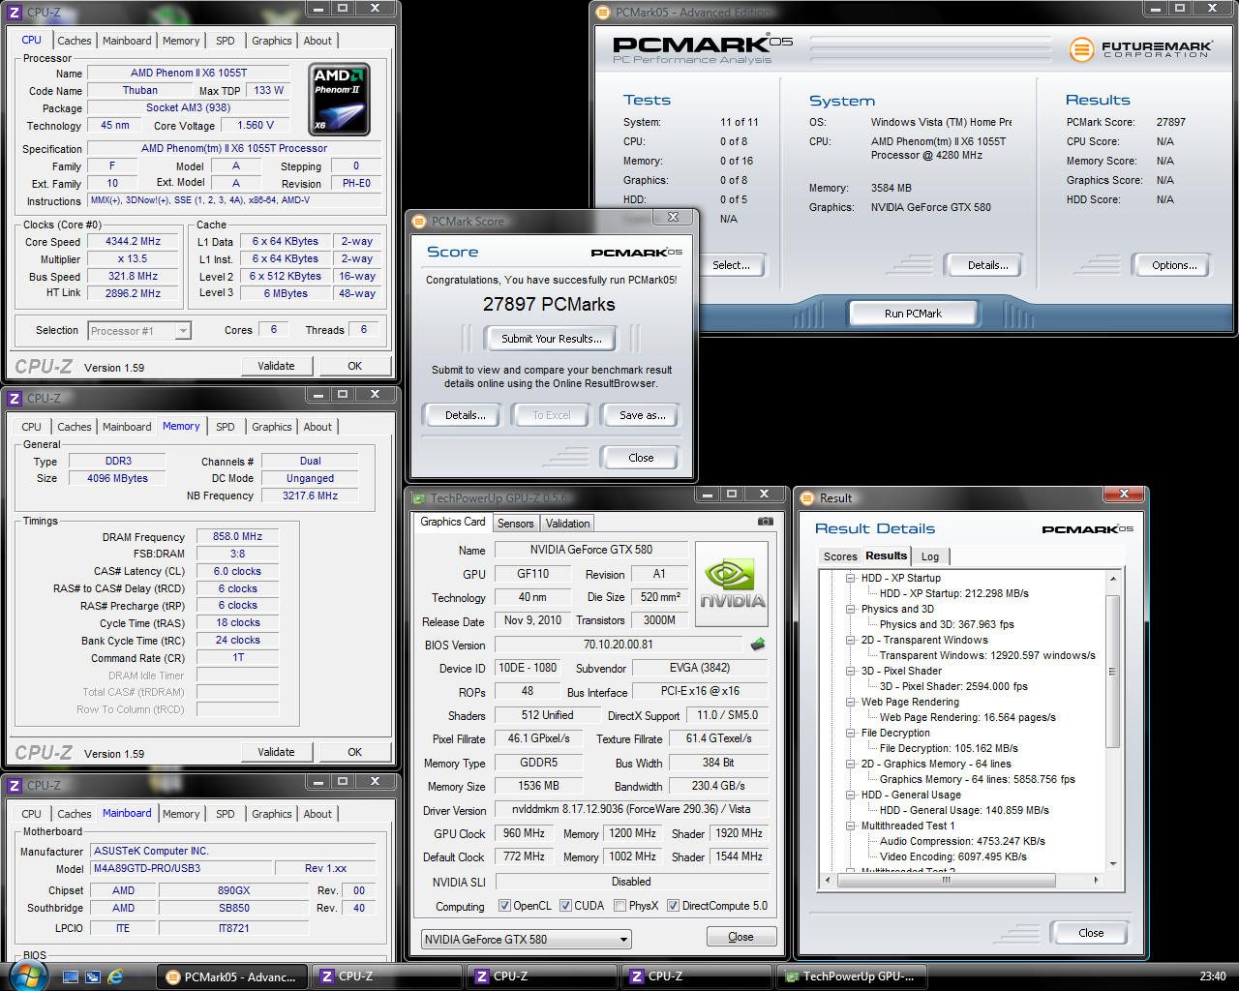Click Close in the Result Details window
1239x991 pixels.
[1091, 933]
